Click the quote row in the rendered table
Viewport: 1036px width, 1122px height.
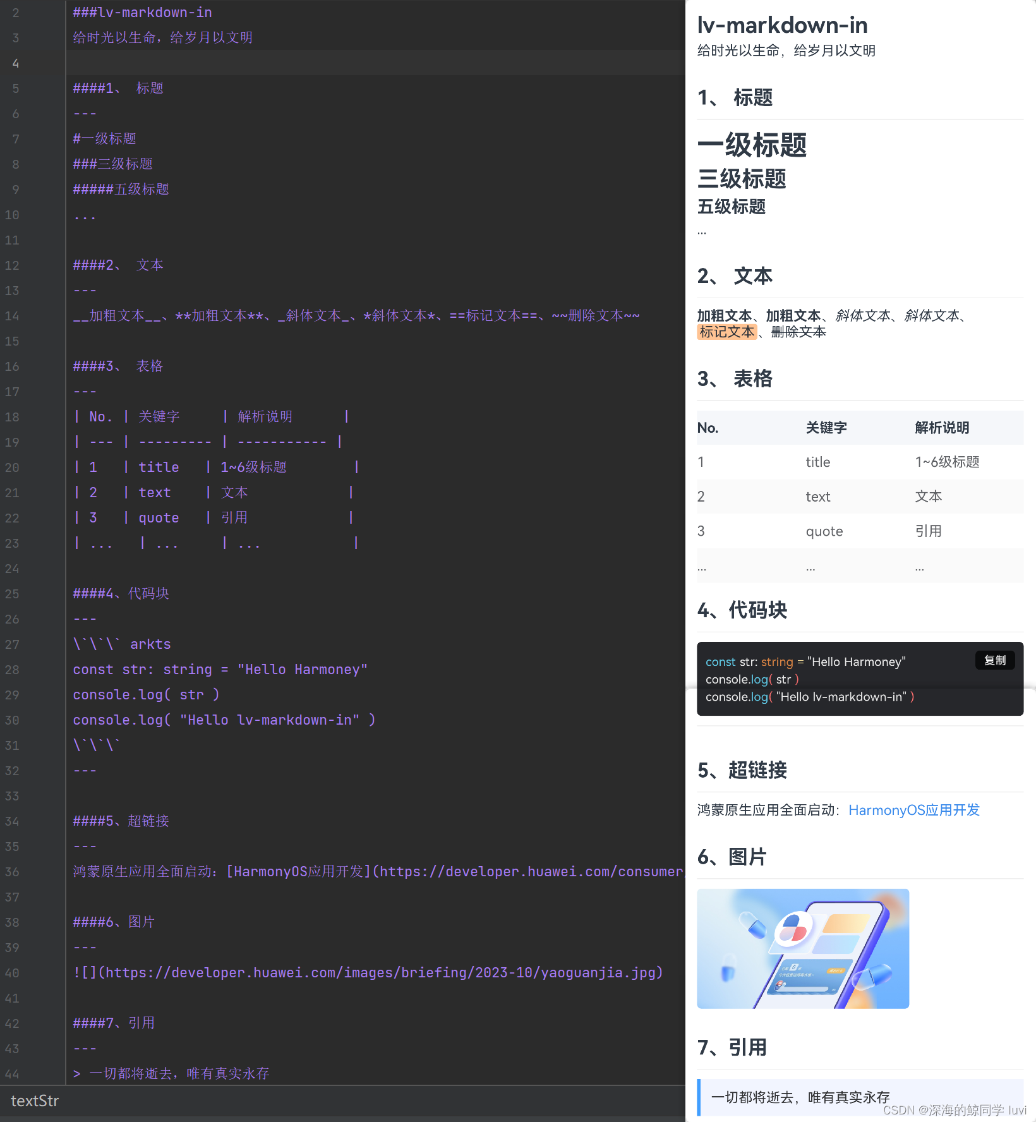click(x=824, y=531)
